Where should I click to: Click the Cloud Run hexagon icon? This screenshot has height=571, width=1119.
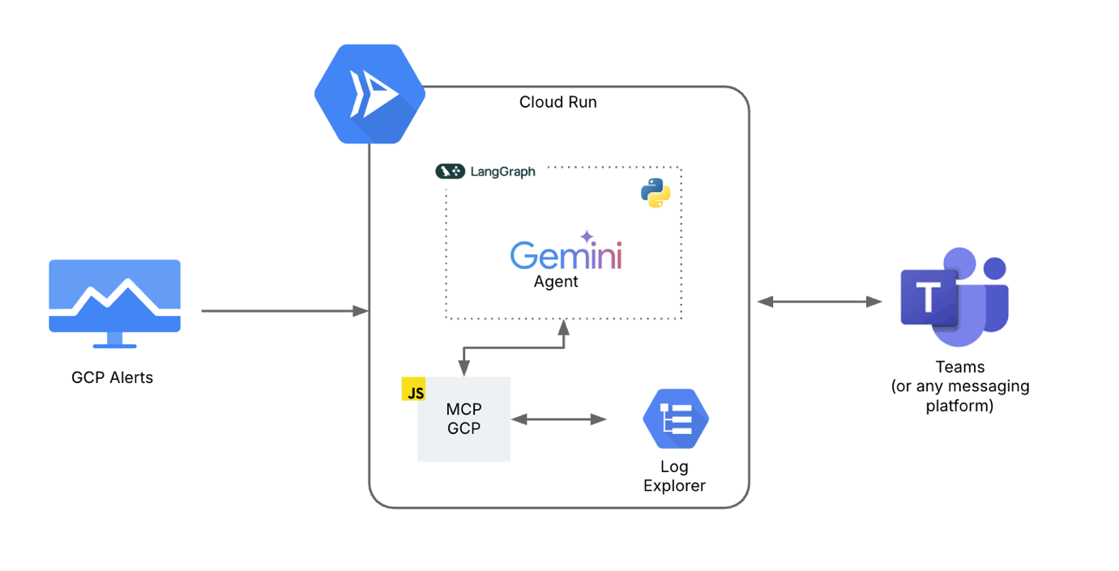pyautogui.click(x=369, y=94)
